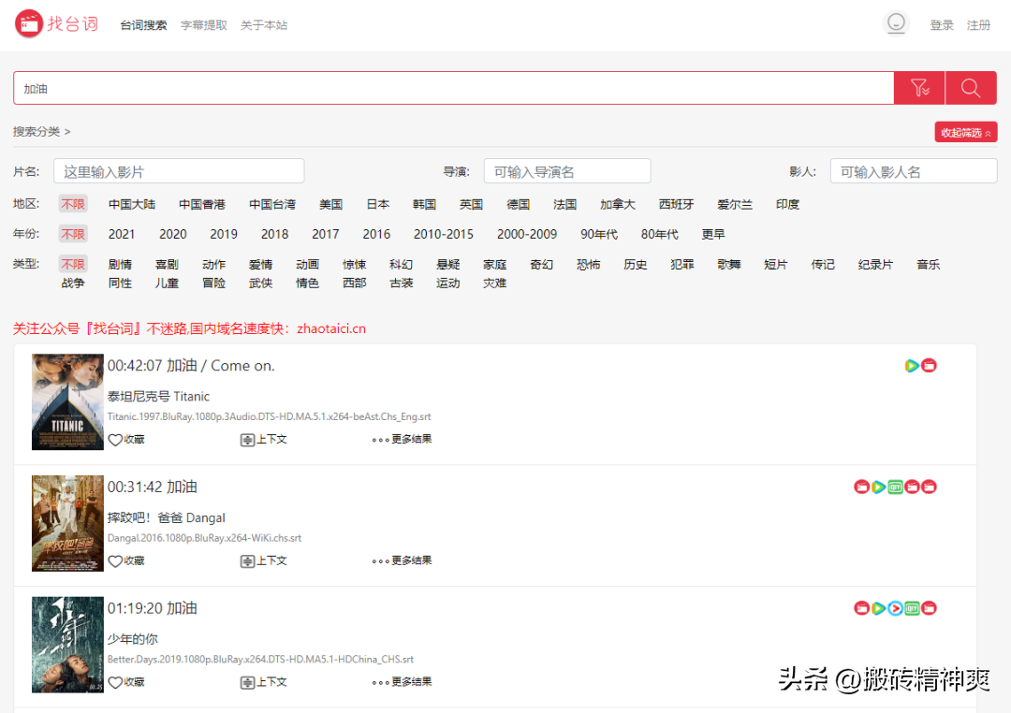The width and height of the screenshot is (1011, 713).
Task: Show 上下文 context for Titanic line
Action: point(264,440)
